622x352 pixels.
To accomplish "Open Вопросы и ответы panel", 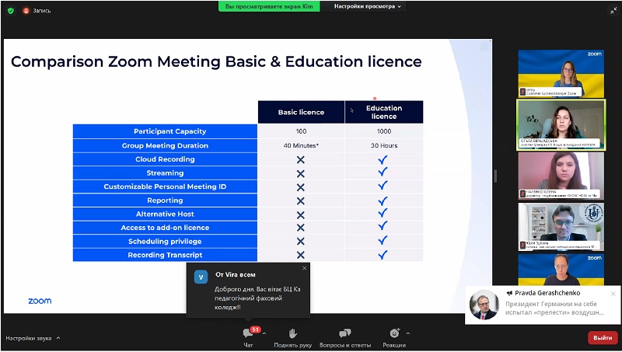I will pos(344,333).
